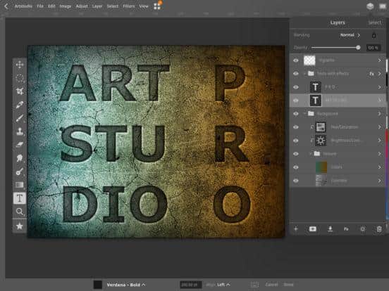This screenshot has width=389, height=291.
Task: Toggle visibility of PRO text layer
Action: point(296,87)
